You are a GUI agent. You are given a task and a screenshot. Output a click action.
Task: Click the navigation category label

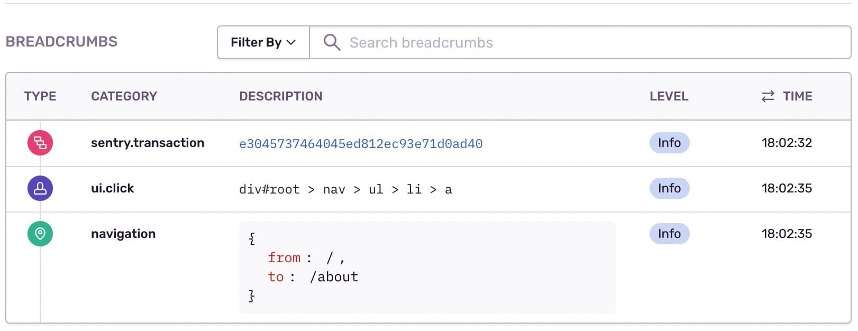123,234
